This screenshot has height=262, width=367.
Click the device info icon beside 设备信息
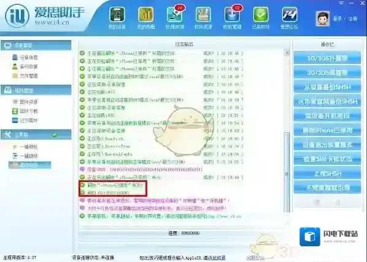(x=15, y=57)
